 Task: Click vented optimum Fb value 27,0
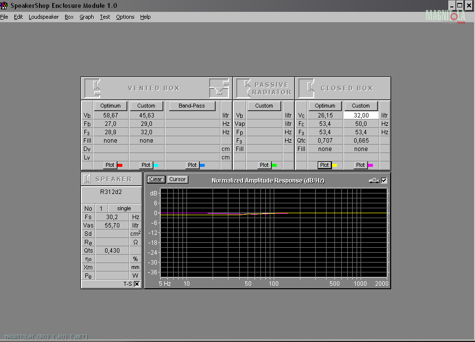click(x=110, y=124)
